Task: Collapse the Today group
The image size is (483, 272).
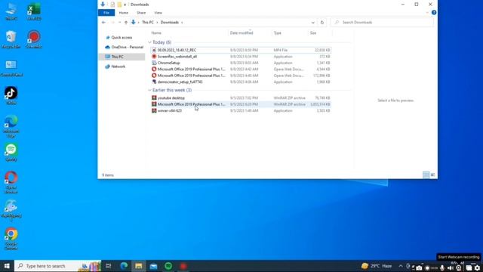Action: coord(149,42)
